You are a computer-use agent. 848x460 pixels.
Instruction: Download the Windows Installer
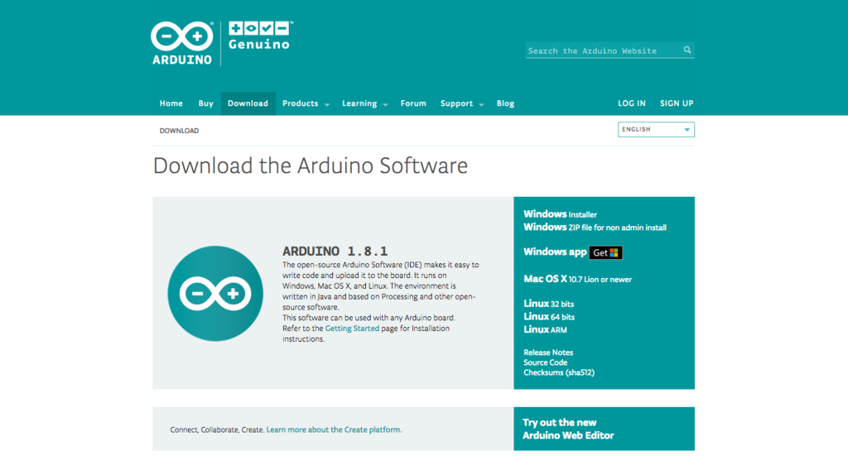tap(561, 214)
